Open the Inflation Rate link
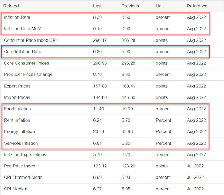224x195 pixels. coord(17,17)
